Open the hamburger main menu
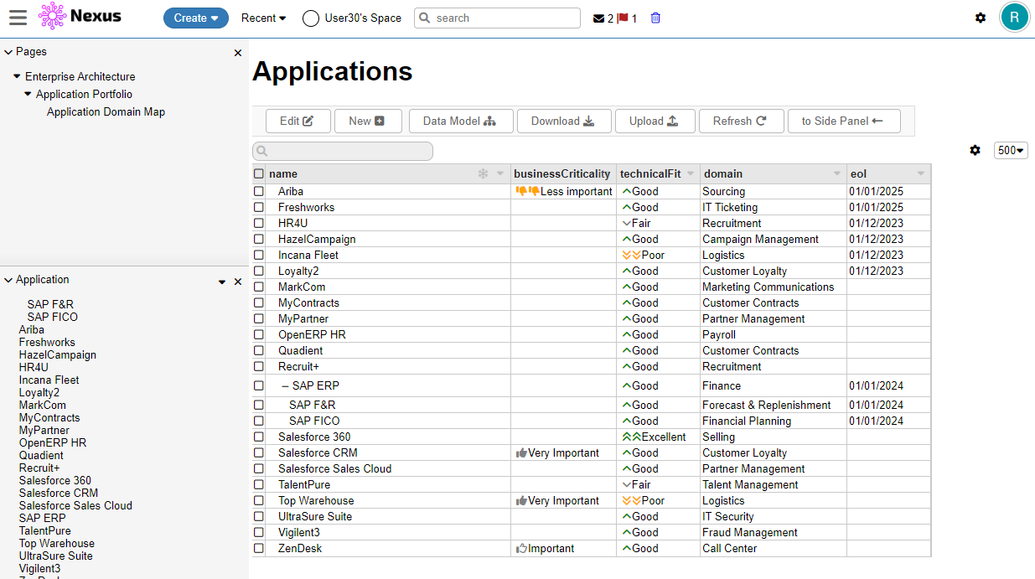Image resolution: width=1035 pixels, height=579 pixels. click(18, 17)
